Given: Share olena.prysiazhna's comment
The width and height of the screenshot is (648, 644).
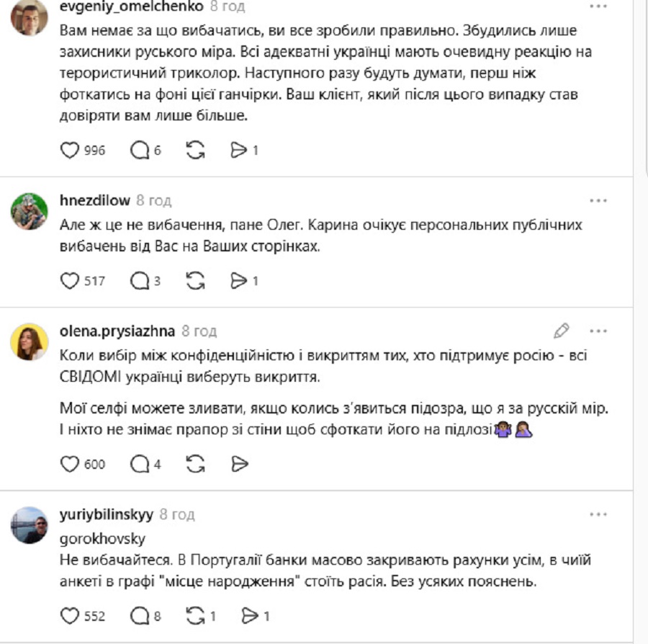Looking at the screenshot, I should pos(239,464).
